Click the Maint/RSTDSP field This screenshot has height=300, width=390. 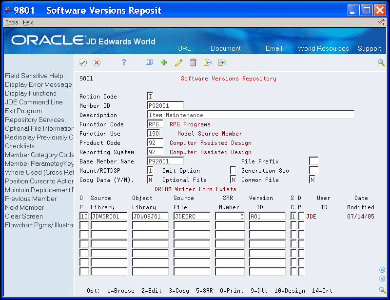pos(150,171)
